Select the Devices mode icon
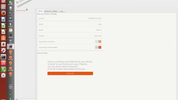Viewport: 178px width, 100px height. coord(11,47)
